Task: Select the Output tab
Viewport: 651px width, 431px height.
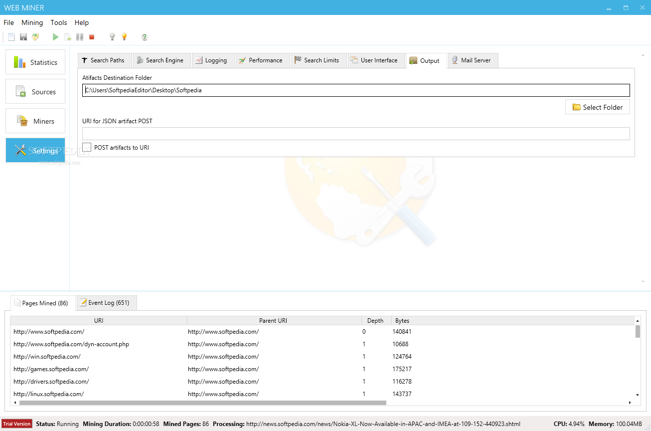Action: 426,60
